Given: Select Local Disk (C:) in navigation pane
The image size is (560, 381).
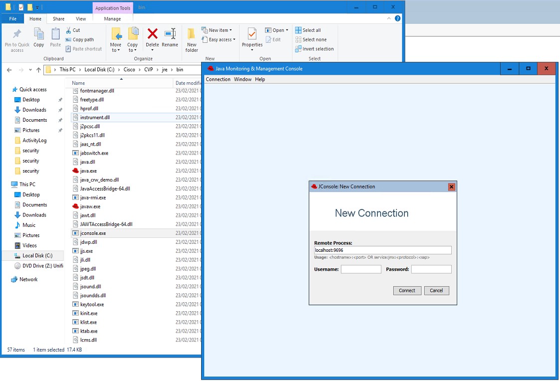Looking at the screenshot, I should pyautogui.click(x=37, y=256).
